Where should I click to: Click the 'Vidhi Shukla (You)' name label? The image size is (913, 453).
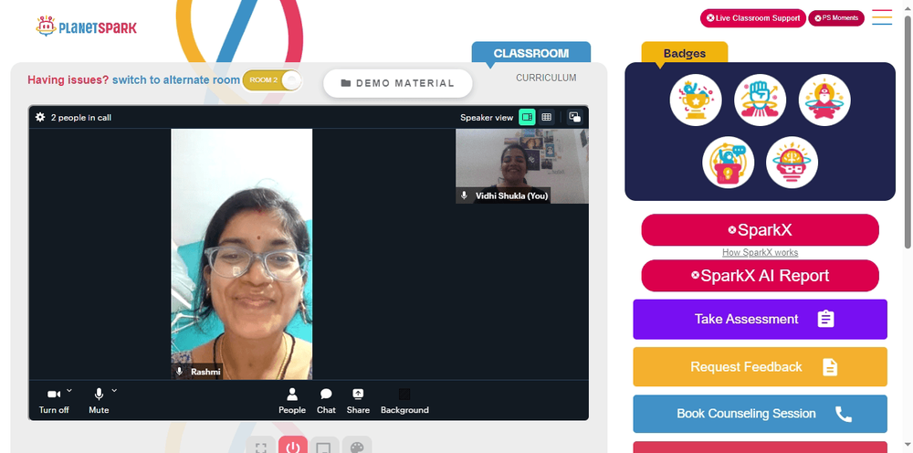pyautogui.click(x=512, y=195)
